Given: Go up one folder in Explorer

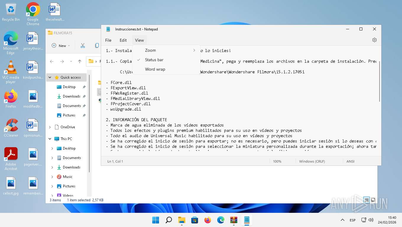Looking at the screenshot, I should point(80,61).
